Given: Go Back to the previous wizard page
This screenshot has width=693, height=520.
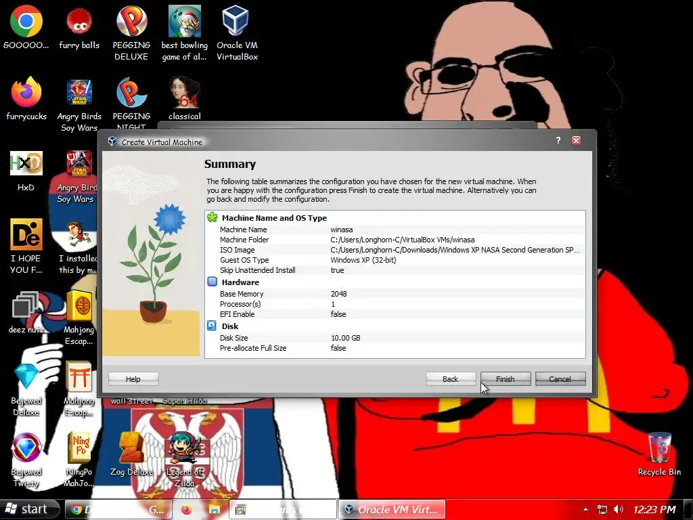Looking at the screenshot, I should click(450, 379).
